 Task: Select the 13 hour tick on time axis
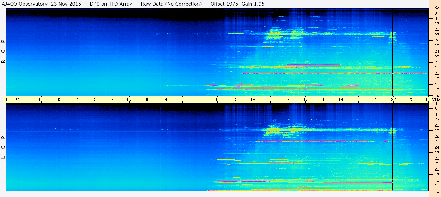[235, 99]
